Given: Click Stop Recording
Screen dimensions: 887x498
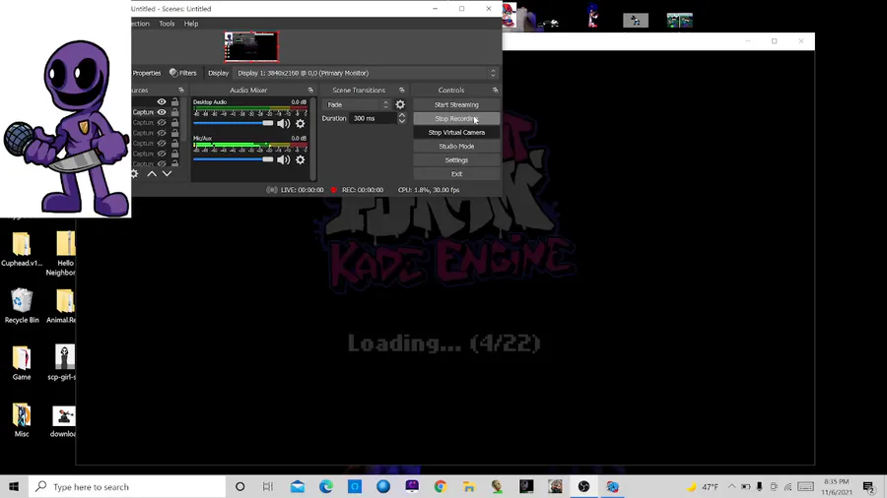Looking at the screenshot, I should pos(456,118).
